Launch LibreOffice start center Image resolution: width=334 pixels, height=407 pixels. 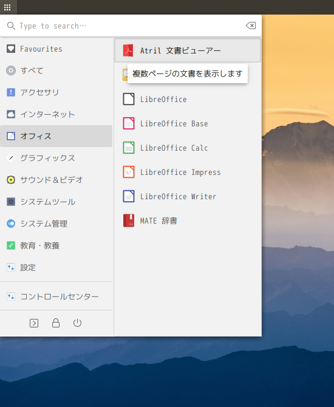coord(188,99)
